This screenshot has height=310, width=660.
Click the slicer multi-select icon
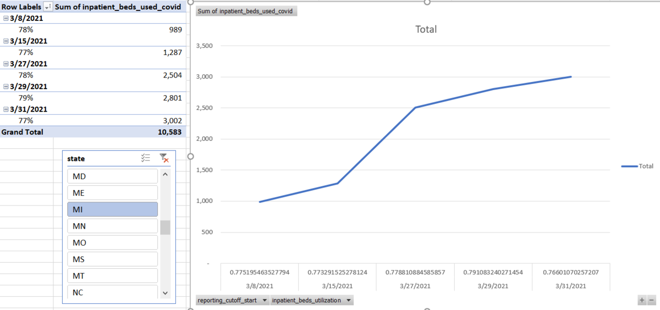click(146, 158)
